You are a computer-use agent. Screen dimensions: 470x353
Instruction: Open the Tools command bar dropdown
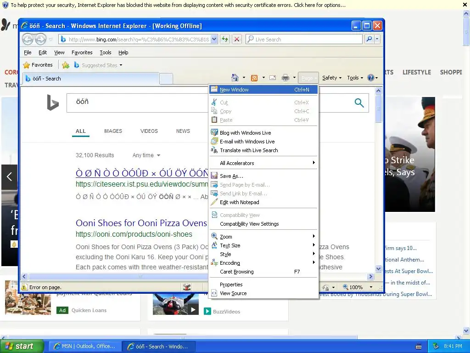355,78
